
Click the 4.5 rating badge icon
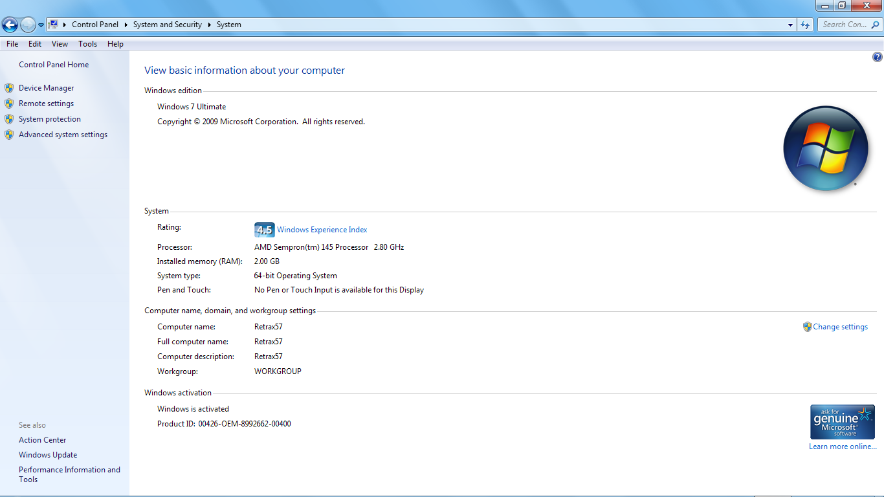point(264,230)
